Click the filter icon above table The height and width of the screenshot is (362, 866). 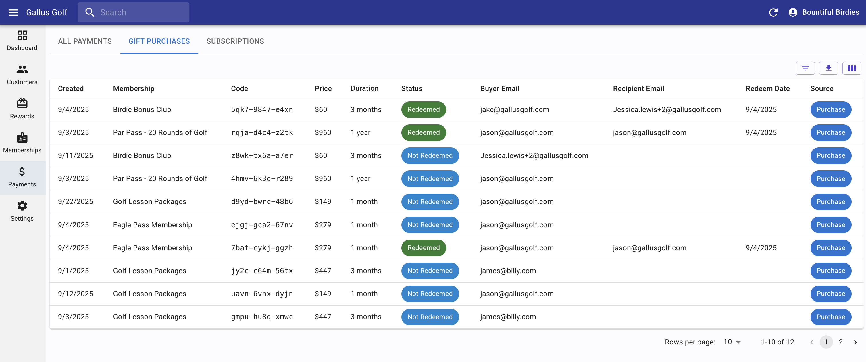point(805,68)
